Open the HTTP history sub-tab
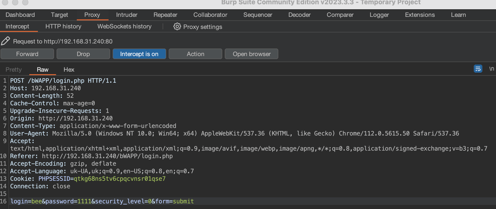 tap(63, 26)
